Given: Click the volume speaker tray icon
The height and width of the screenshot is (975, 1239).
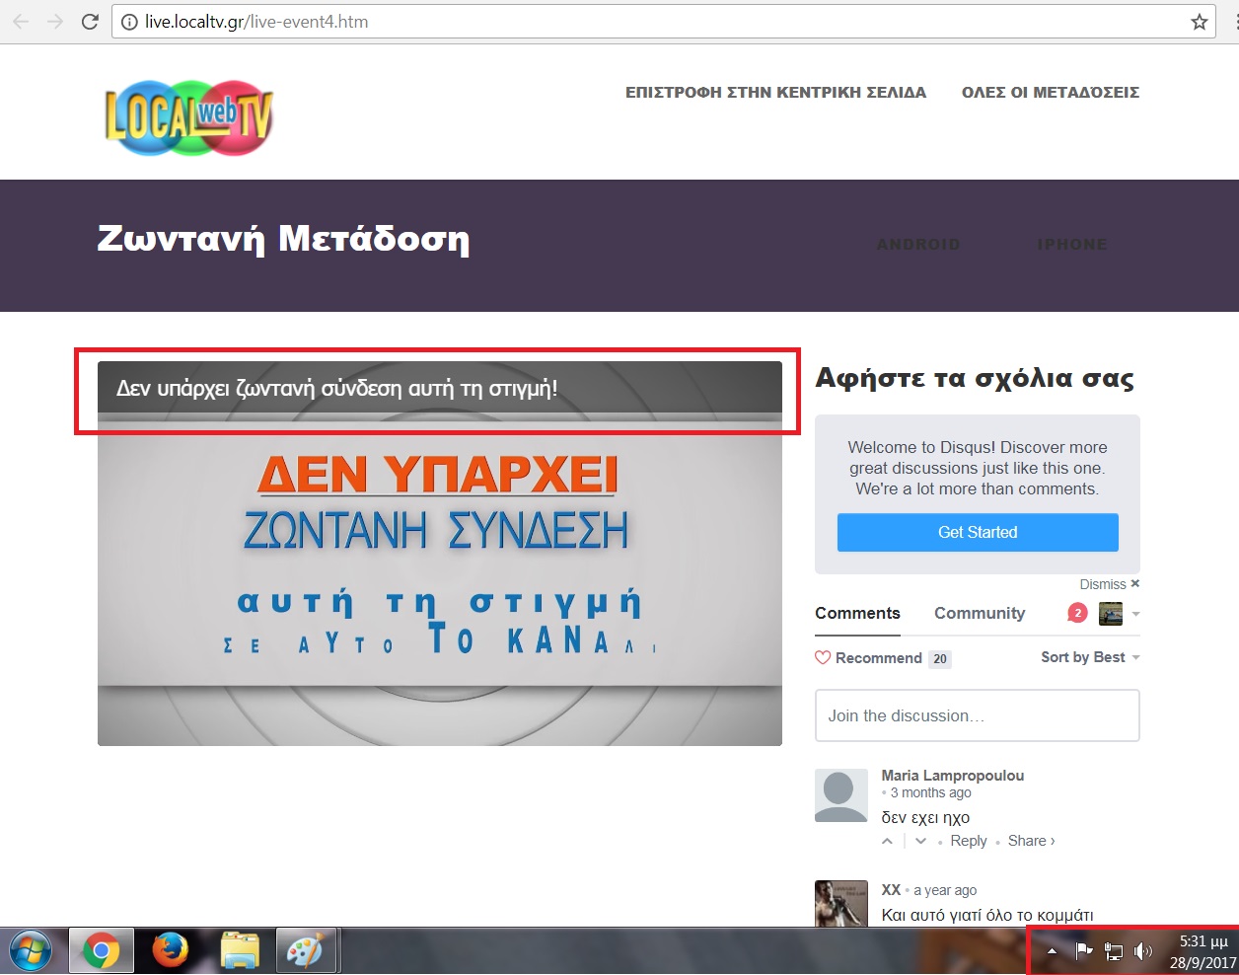Looking at the screenshot, I should click(1143, 951).
